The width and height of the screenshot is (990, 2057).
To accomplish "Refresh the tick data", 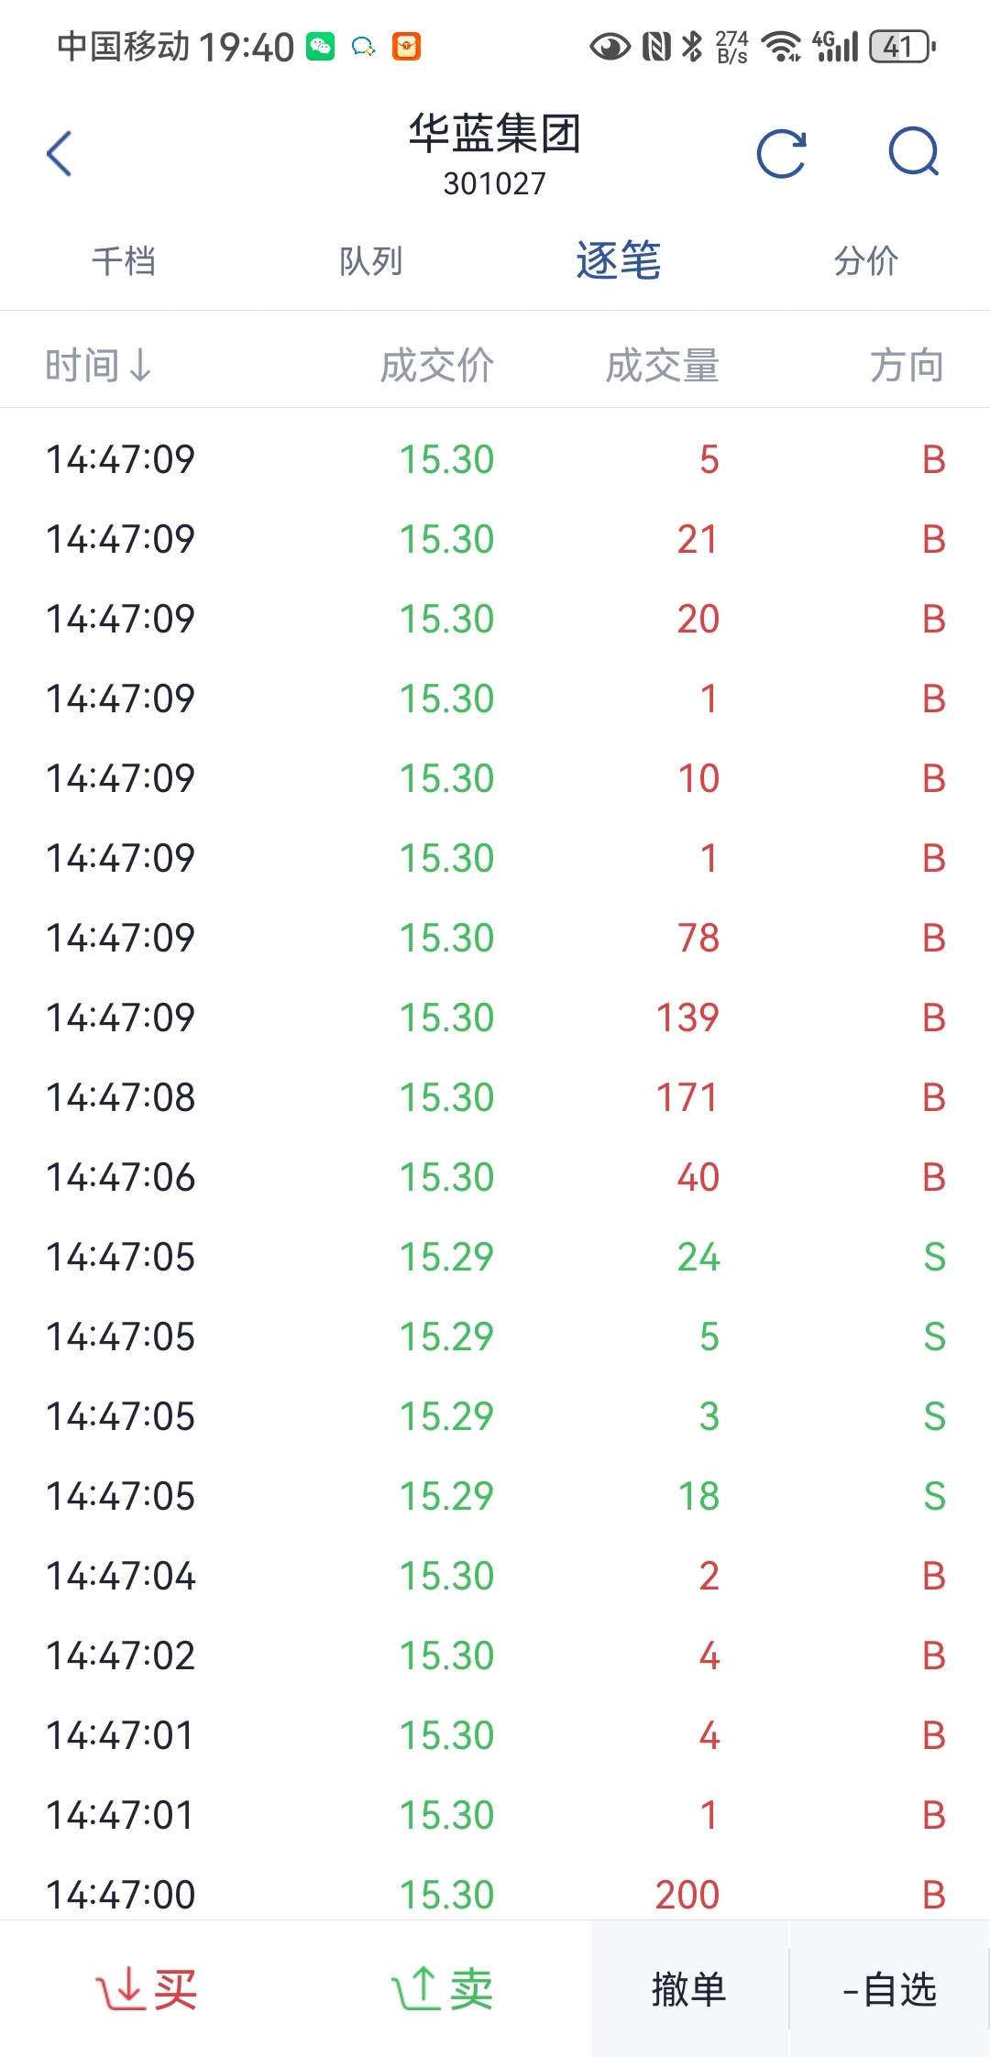I will (x=782, y=153).
